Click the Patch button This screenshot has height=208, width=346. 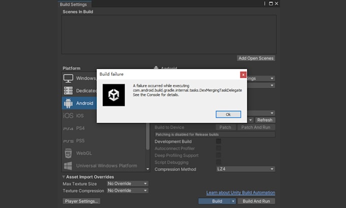point(225,127)
